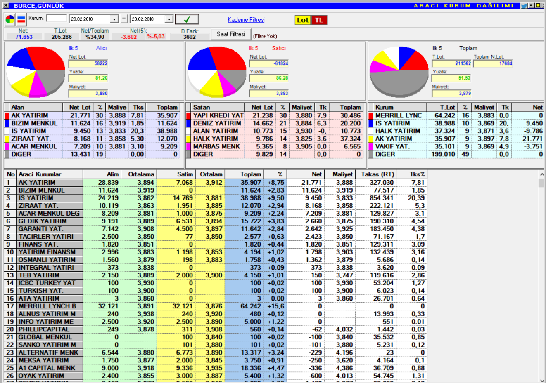
Task: Click the large yellow square window icon
Action: pyautogui.click(x=537, y=6)
